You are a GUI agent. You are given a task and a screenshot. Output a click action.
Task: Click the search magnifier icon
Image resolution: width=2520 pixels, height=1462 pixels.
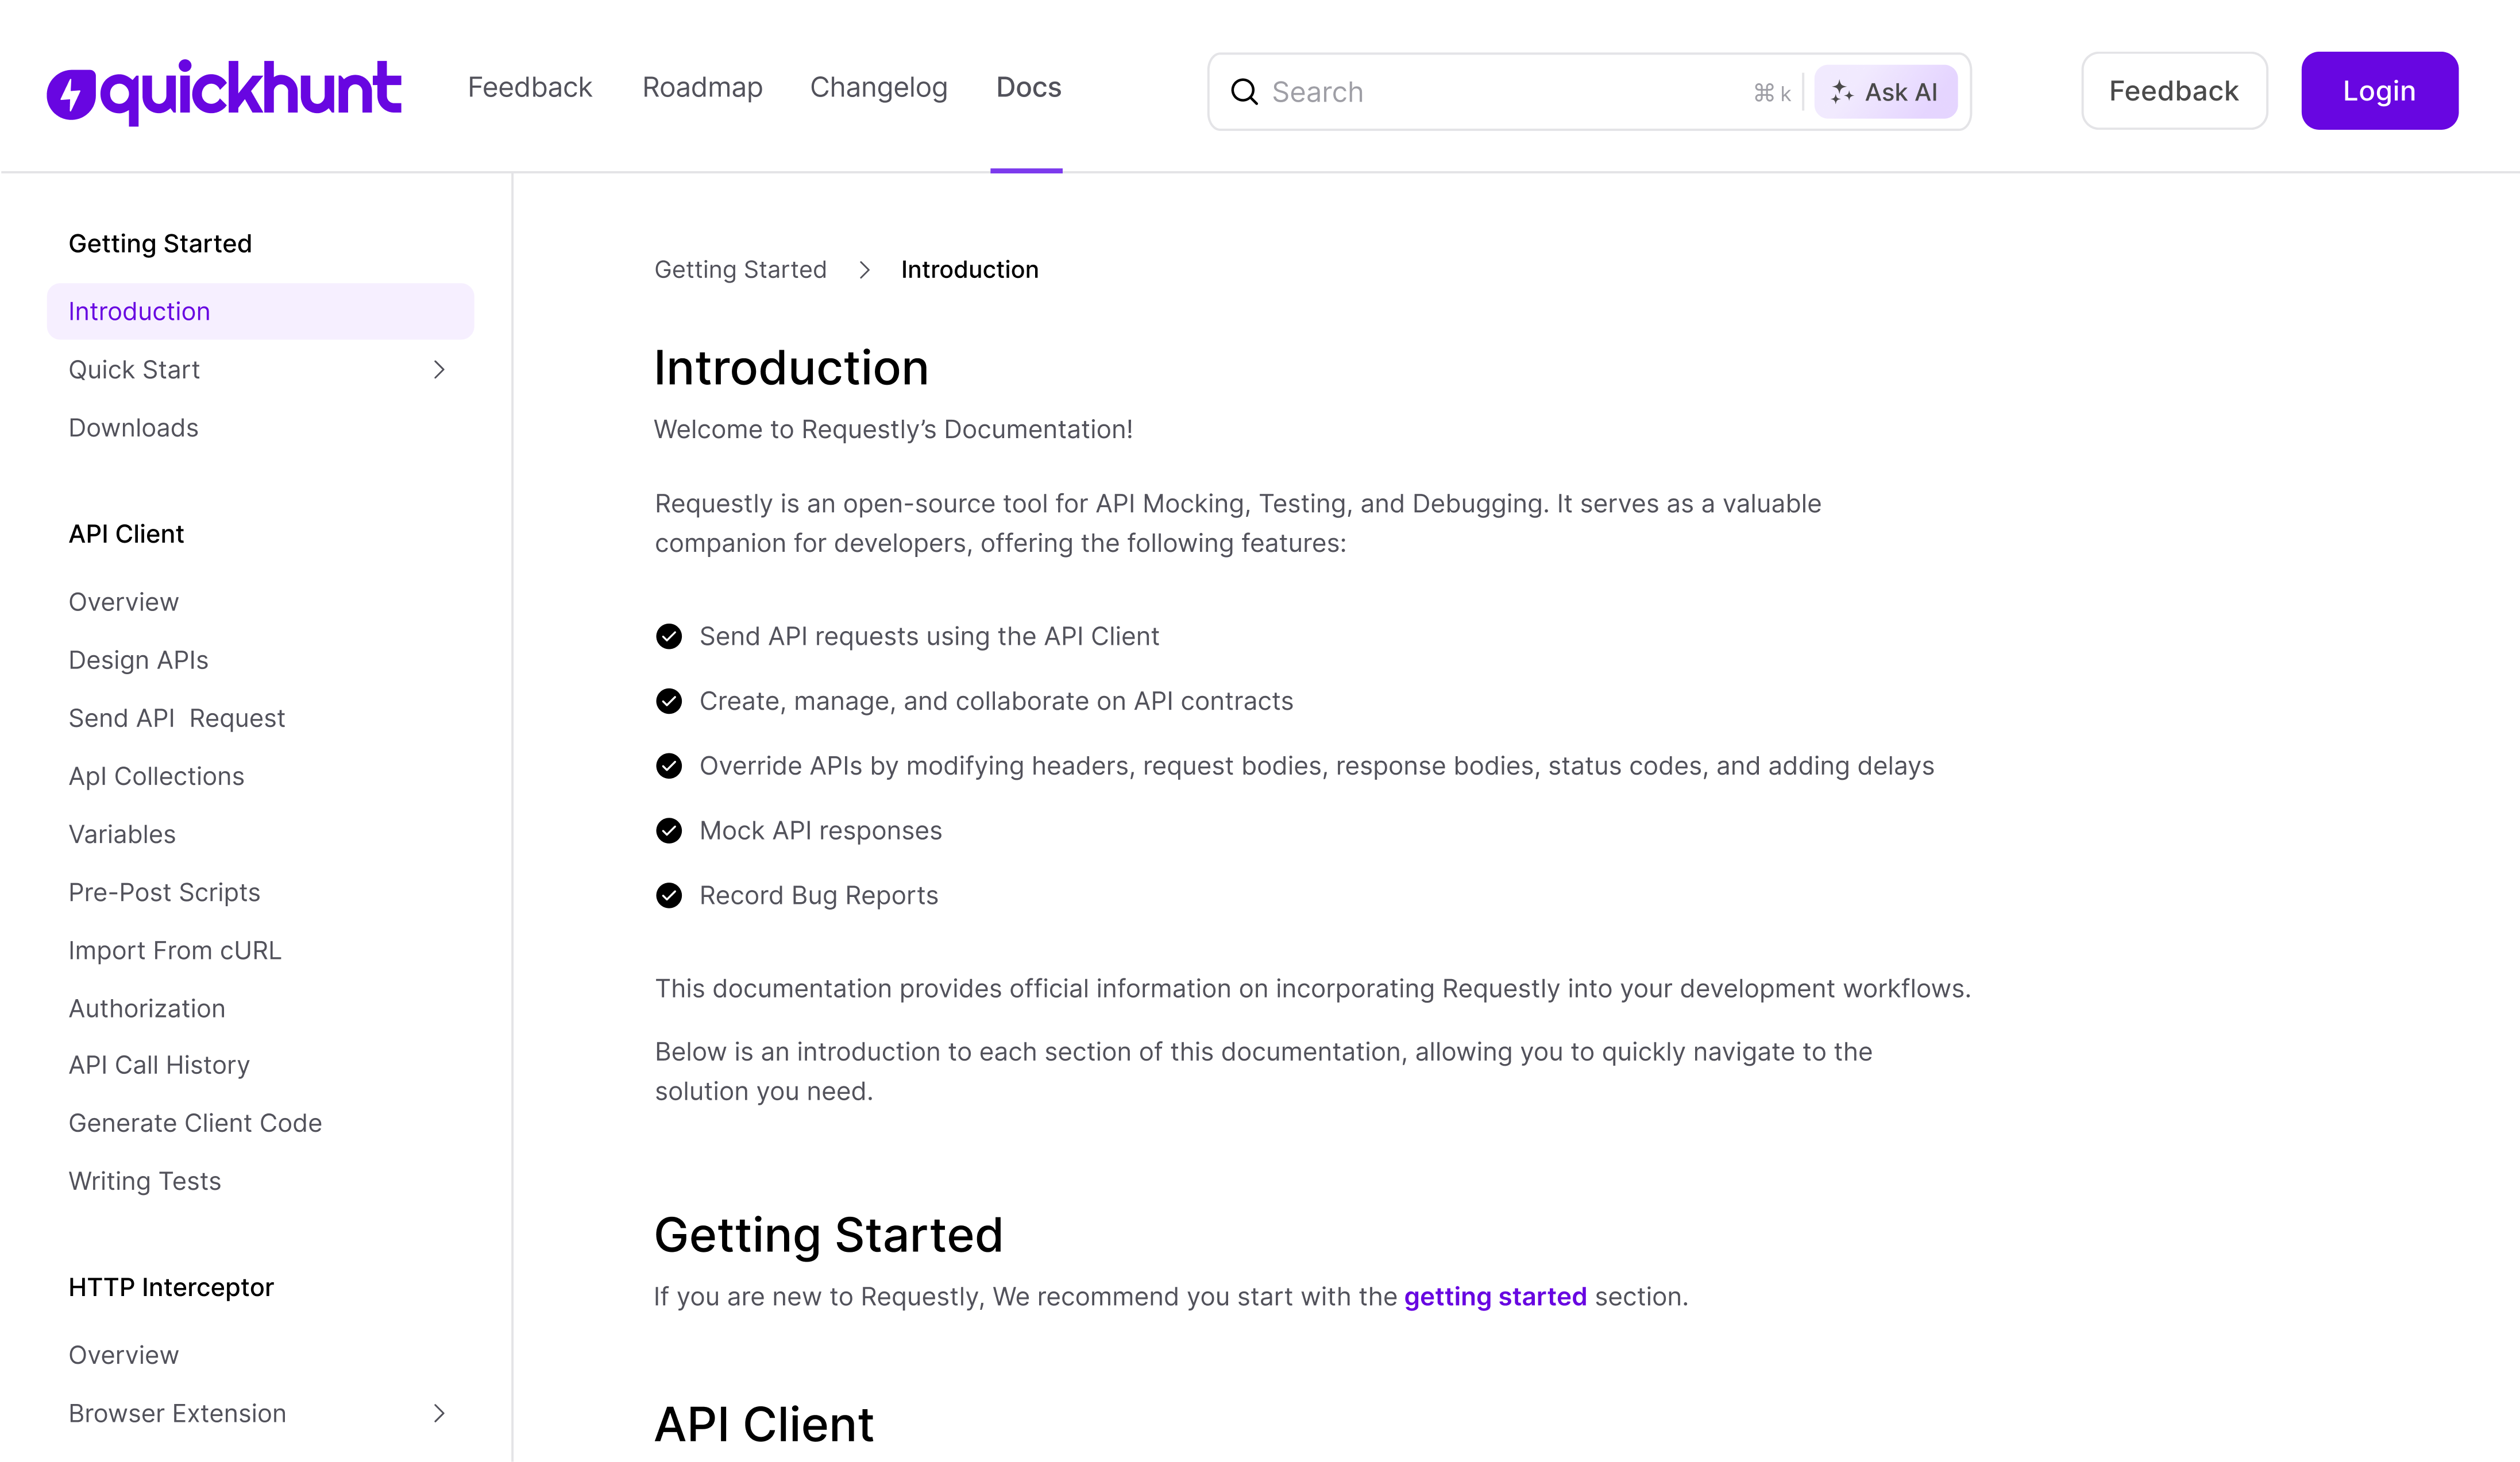point(1244,92)
